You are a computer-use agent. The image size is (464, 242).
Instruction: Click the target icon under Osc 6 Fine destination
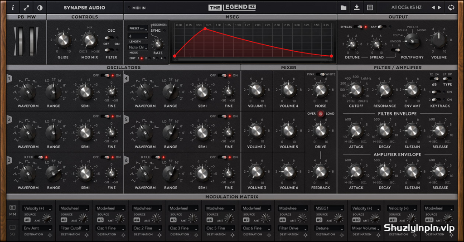[269, 235]
